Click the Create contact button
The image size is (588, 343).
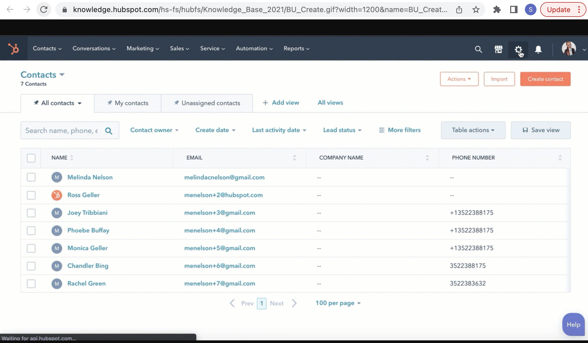point(545,79)
